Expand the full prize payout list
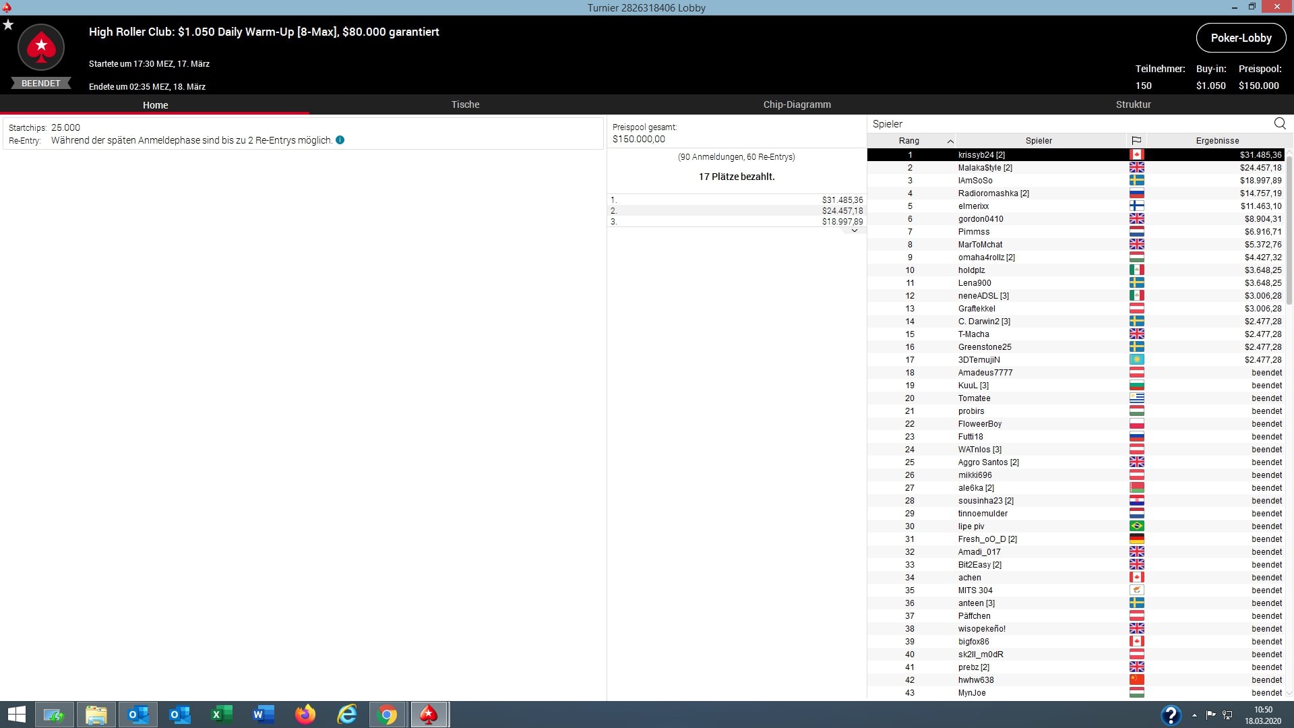This screenshot has height=728, width=1294. pos(854,231)
